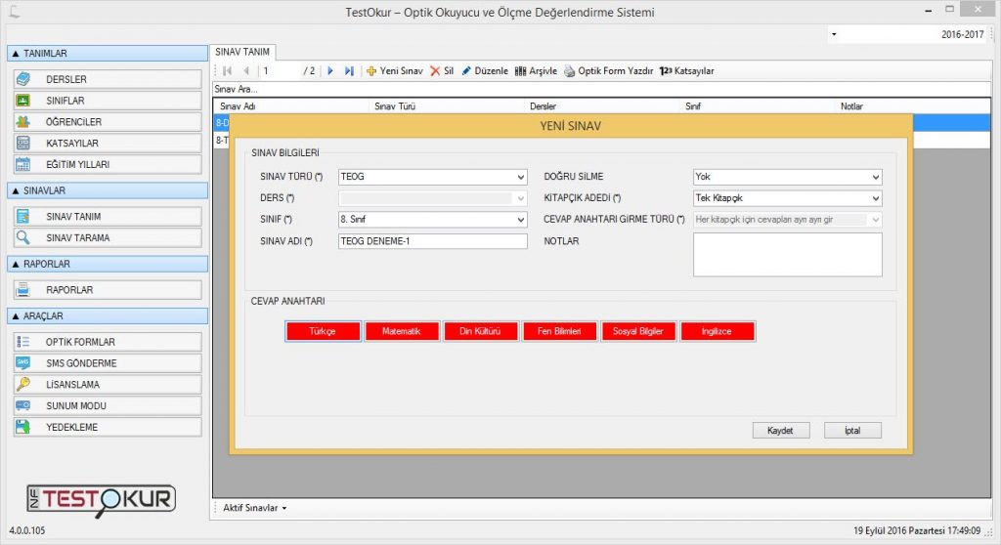The width and height of the screenshot is (1001, 545).
Task: Open OPTİK FORMLAR list icon
Action: click(23, 342)
